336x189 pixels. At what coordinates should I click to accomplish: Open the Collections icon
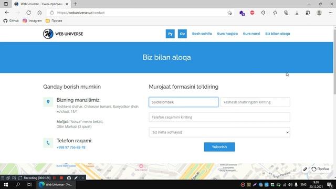[286, 13]
